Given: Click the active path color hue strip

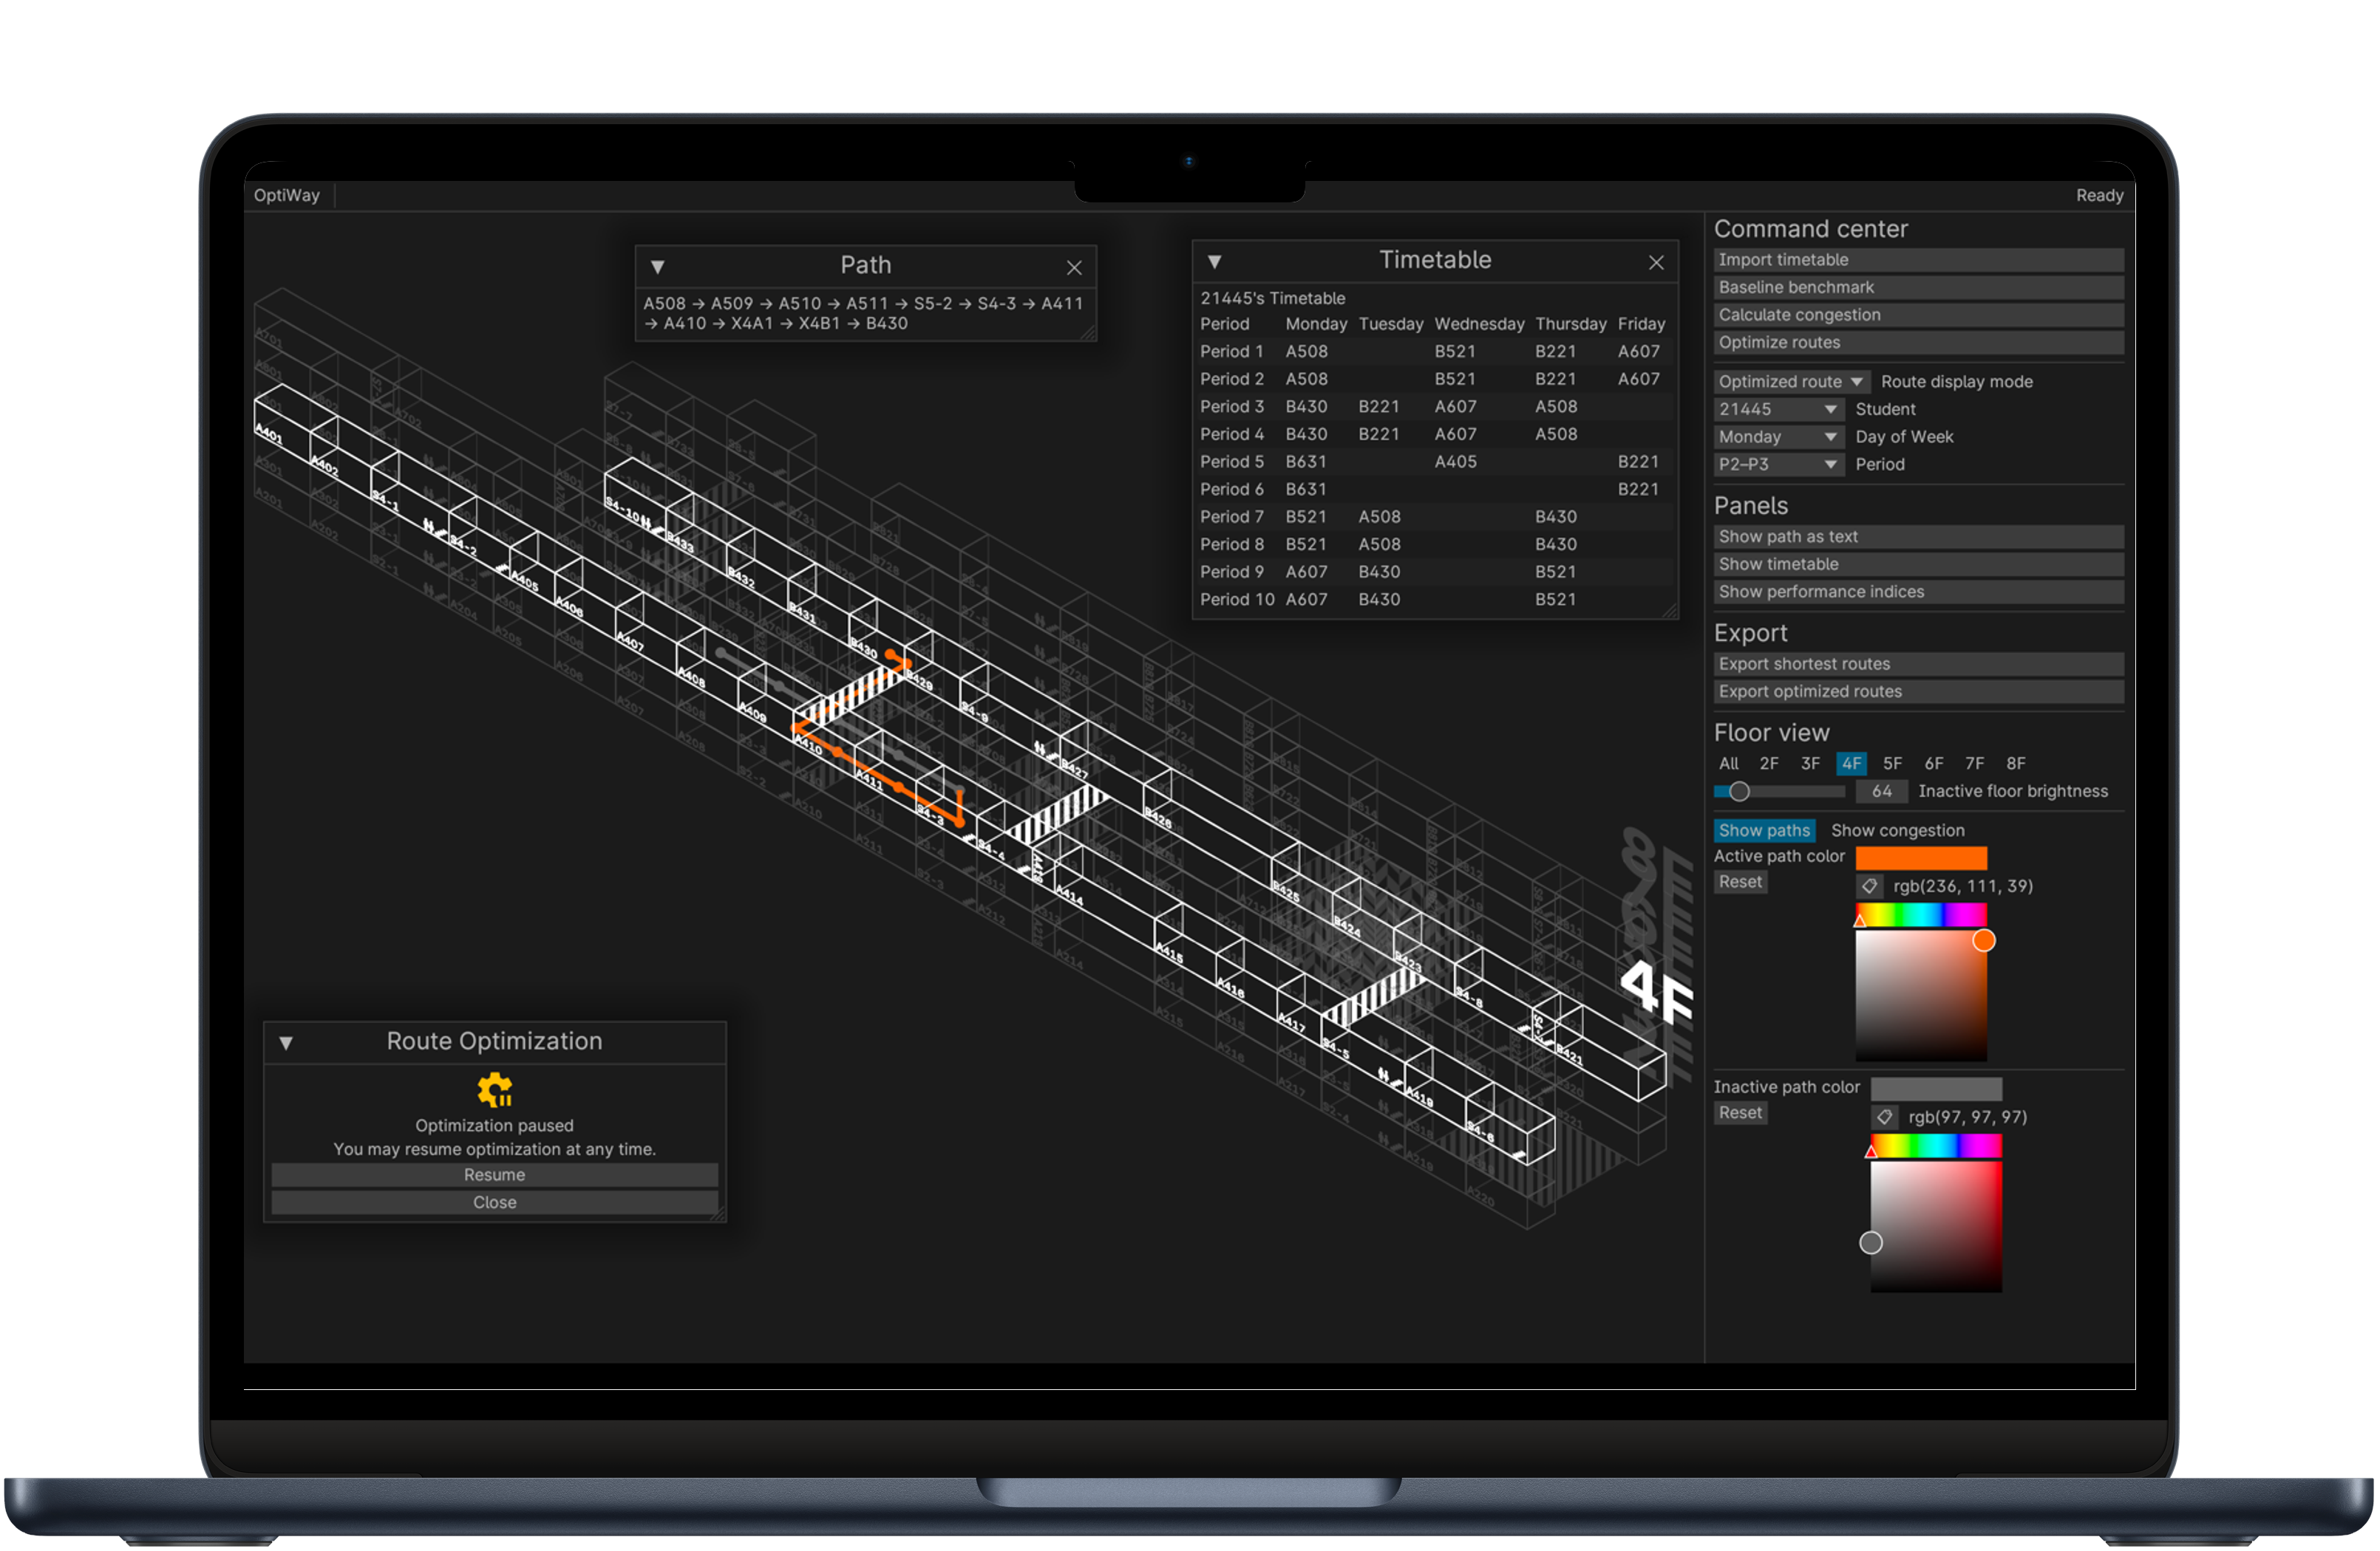Looking at the screenshot, I should pos(1920,914).
